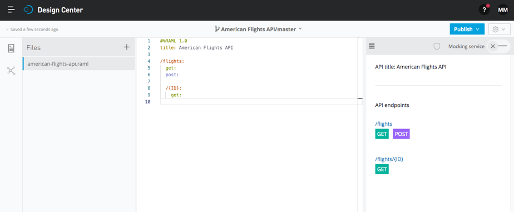The image size is (514, 212).
Task: Open the MM user avatar menu
Action: pyautogui.click(x=502, y=10)
